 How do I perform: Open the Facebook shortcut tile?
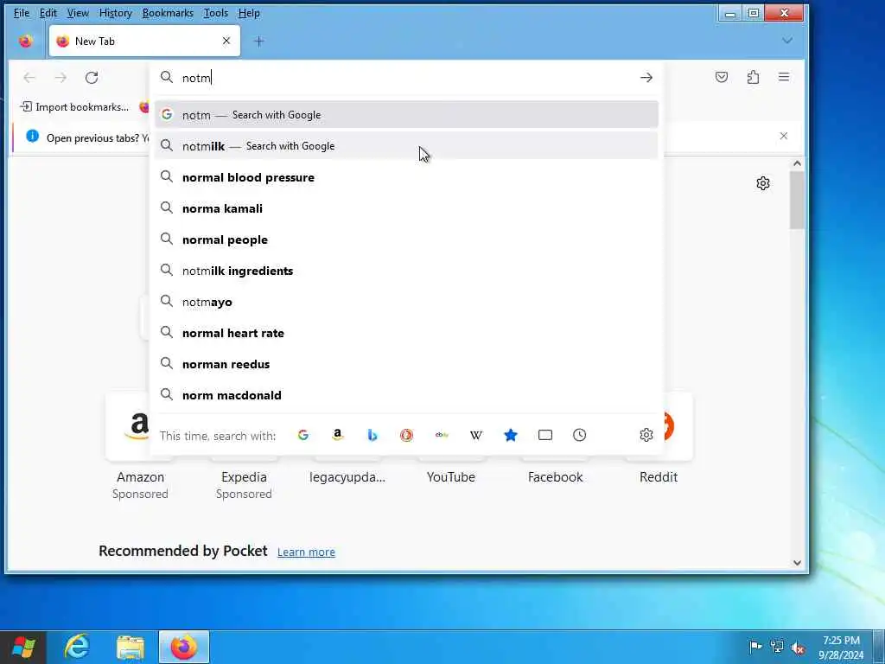pyautogui.click(x=556, y=477)
